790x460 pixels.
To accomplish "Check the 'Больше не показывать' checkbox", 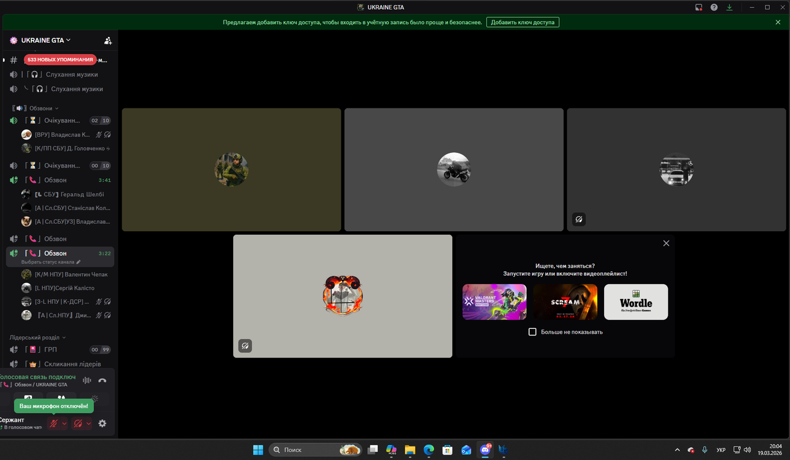I will tap(533, 332).
